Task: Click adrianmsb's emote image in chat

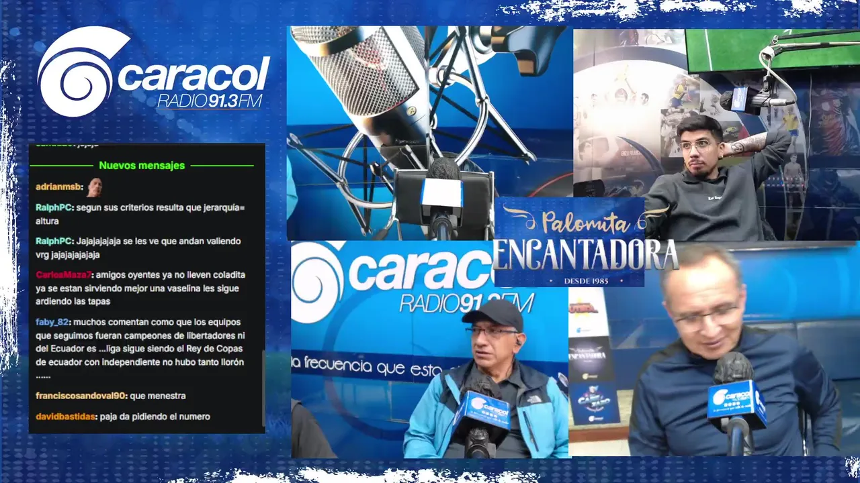Action: (95, 187)
